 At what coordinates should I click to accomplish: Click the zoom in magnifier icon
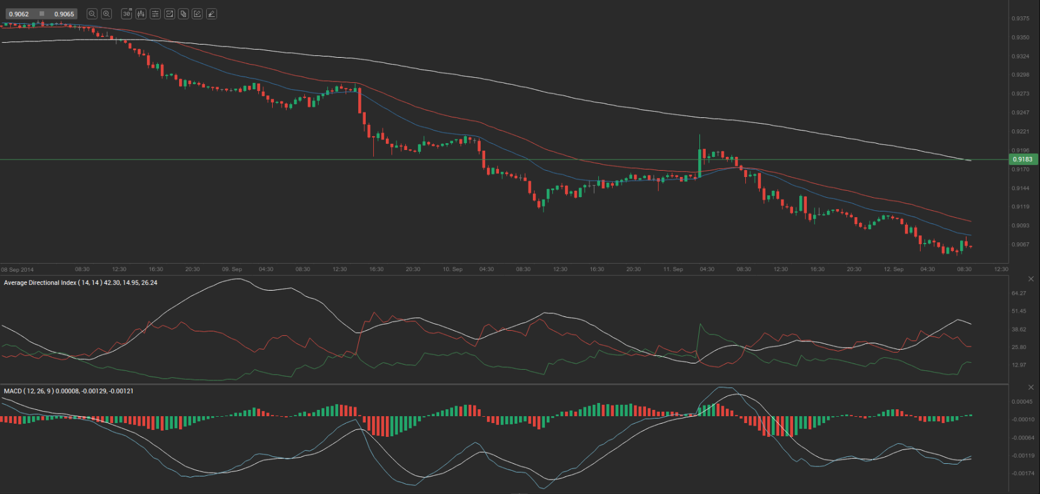pos(107,14)
